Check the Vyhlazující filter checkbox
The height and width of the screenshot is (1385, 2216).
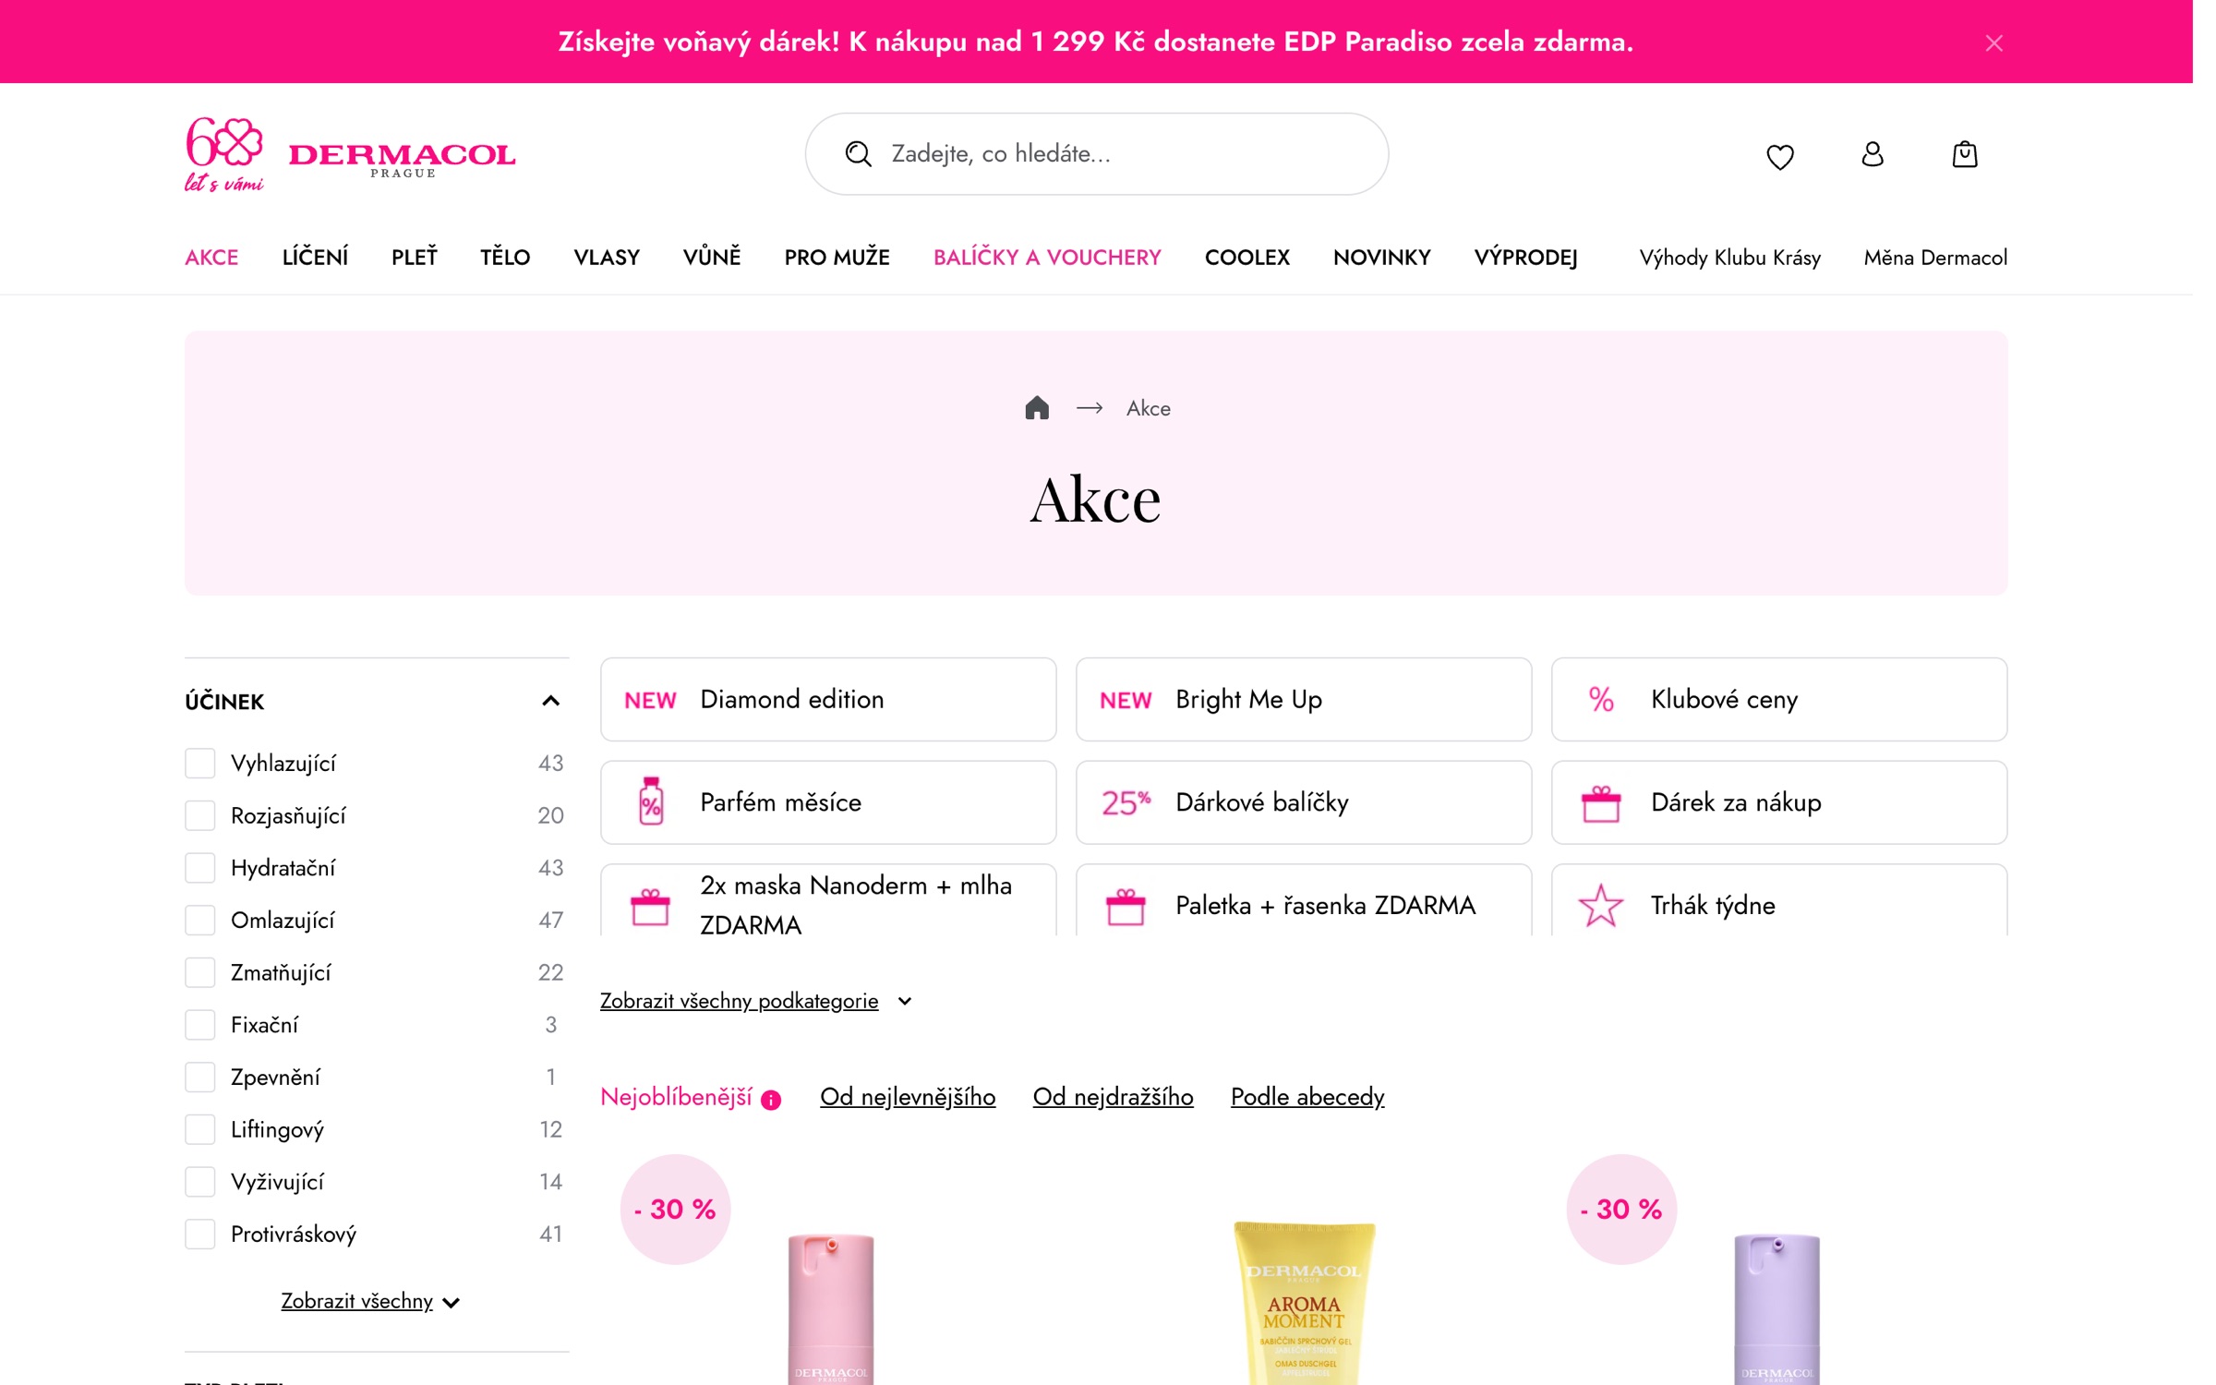(199, 764)
